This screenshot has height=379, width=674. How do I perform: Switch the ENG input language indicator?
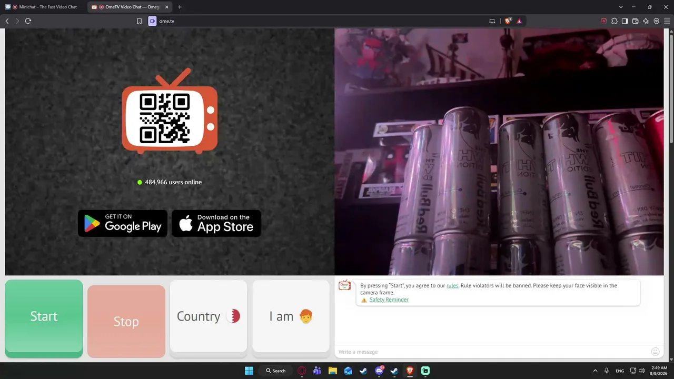[620, 371]
